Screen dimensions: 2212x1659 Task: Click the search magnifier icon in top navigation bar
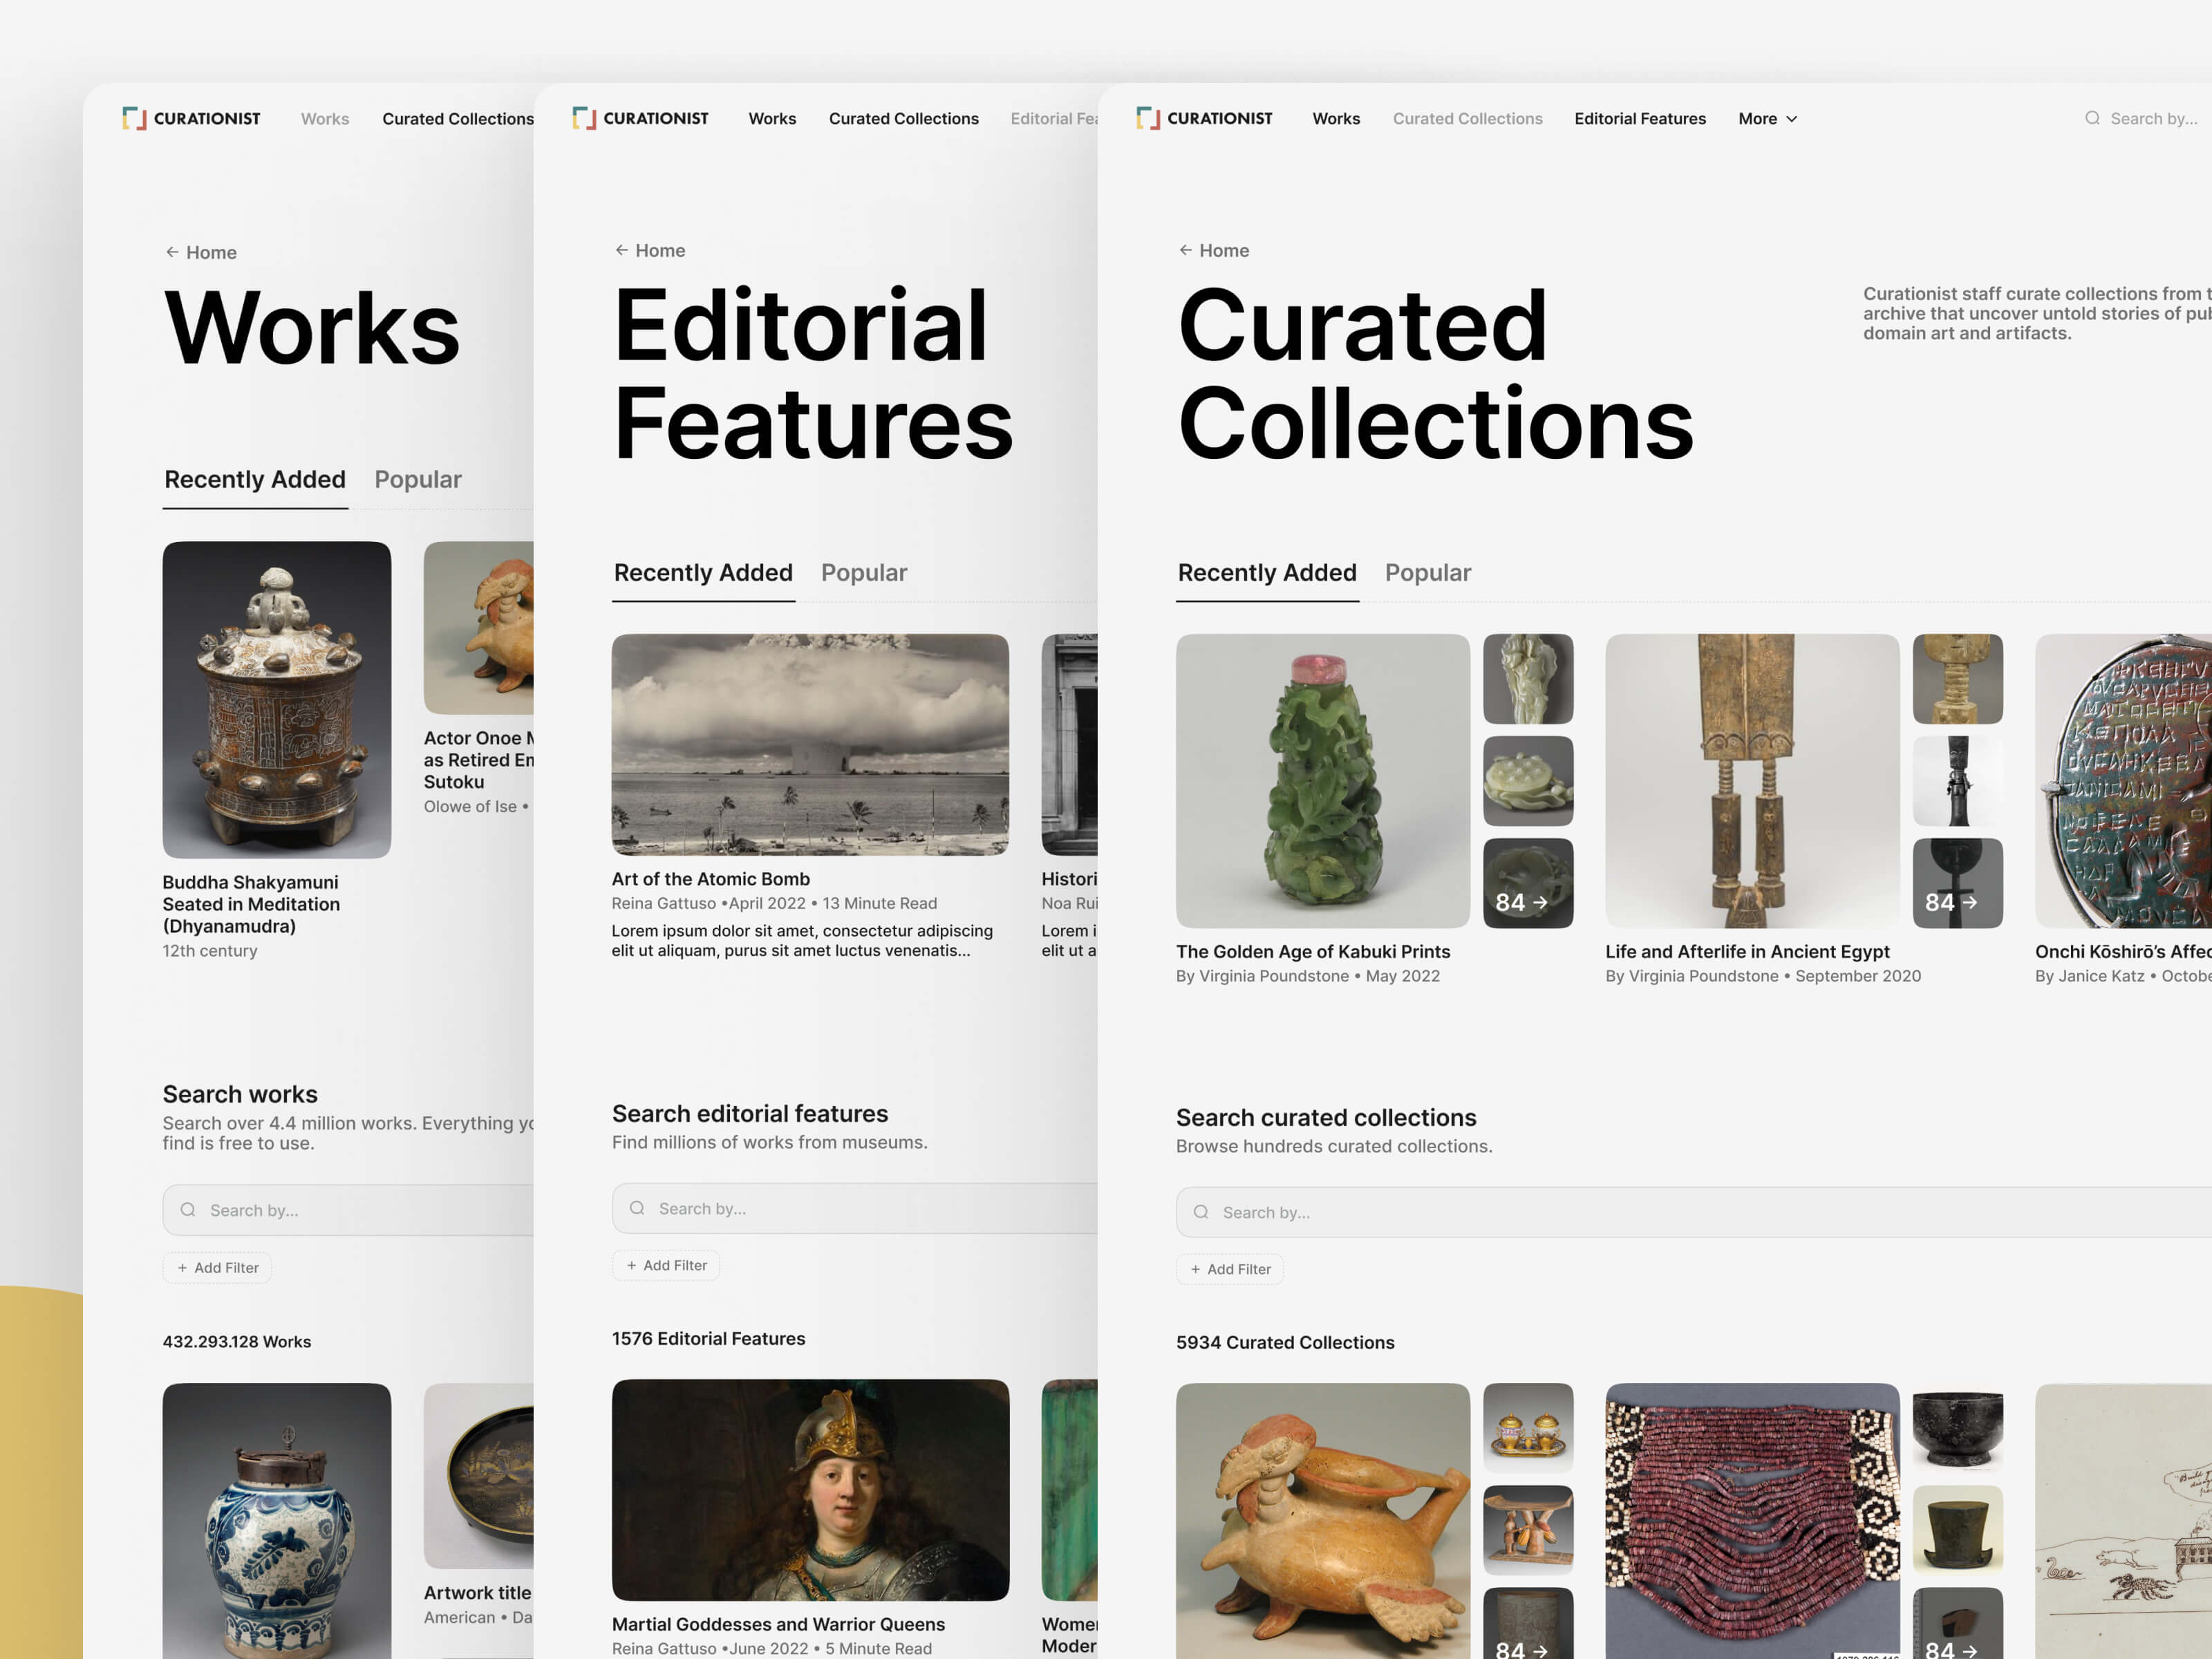click(x=2092, y=118)
